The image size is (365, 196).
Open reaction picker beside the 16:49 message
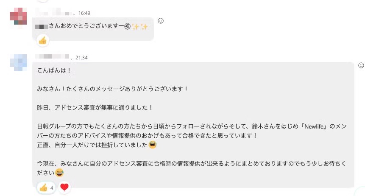[x=161, y=20]
